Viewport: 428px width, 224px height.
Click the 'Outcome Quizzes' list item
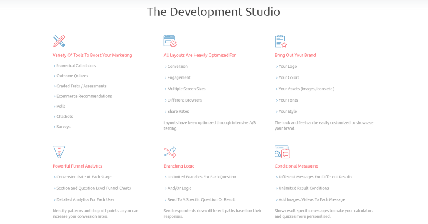[x=72, y=76]
